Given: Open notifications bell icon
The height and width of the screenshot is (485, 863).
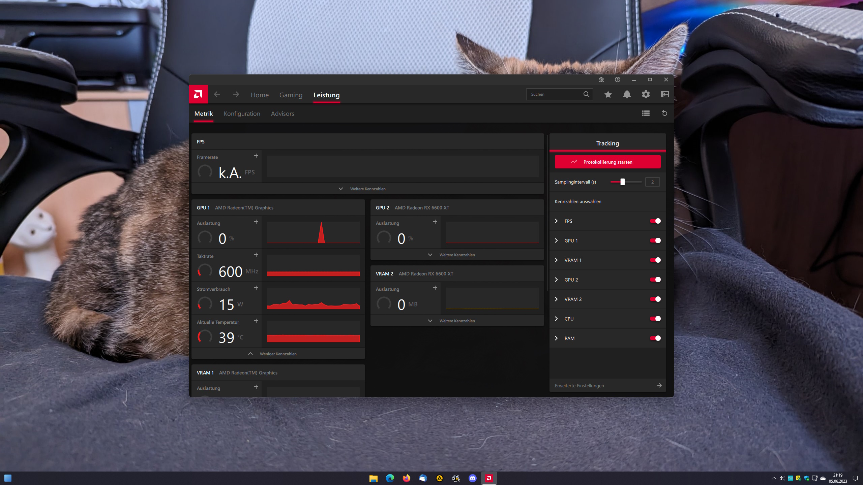Looking at the screenshot, I should [x=627, y=94].
